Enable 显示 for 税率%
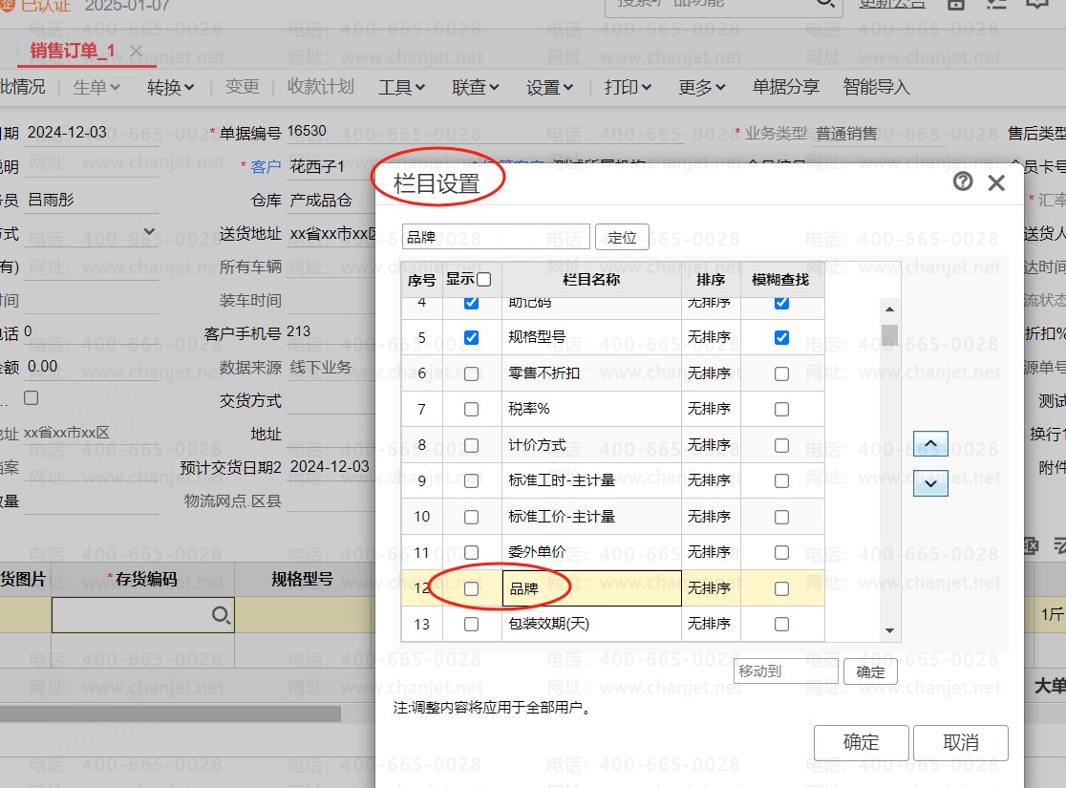Image resolution: width=1066 pixels, height=788 pixels. [x=471, y=410]
